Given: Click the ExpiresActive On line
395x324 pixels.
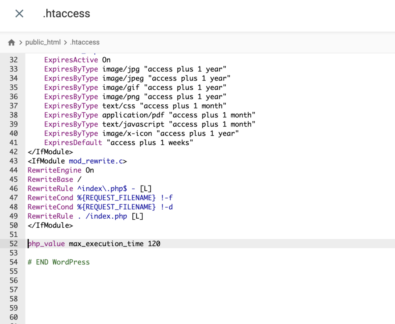Looking at the screenshot, I should click(76, 60).
